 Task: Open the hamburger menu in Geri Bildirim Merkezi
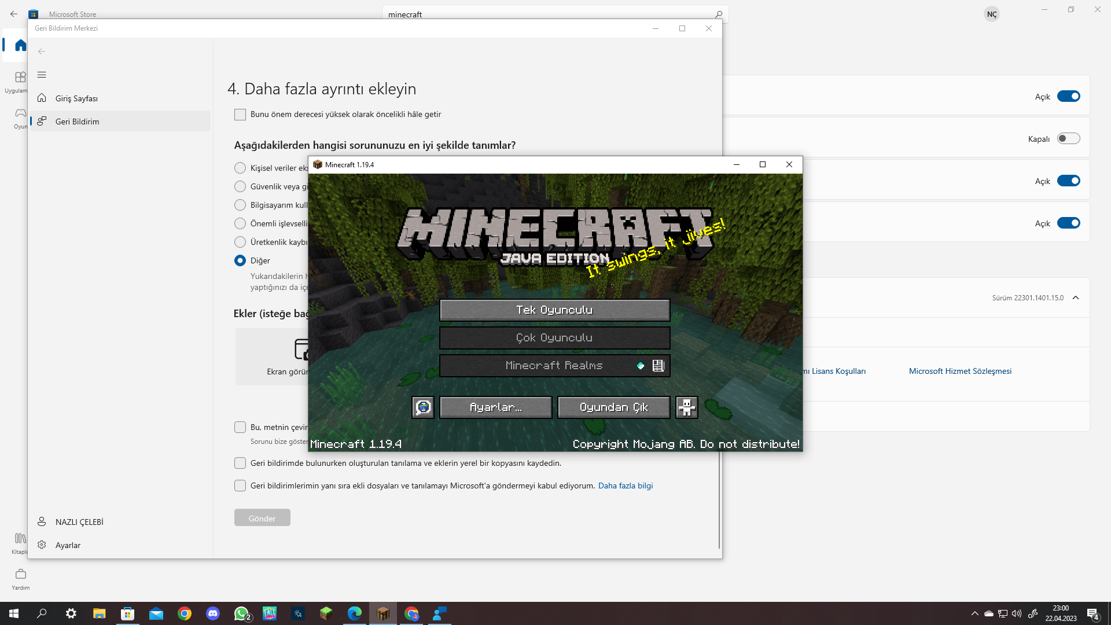[x=42, y=75]
